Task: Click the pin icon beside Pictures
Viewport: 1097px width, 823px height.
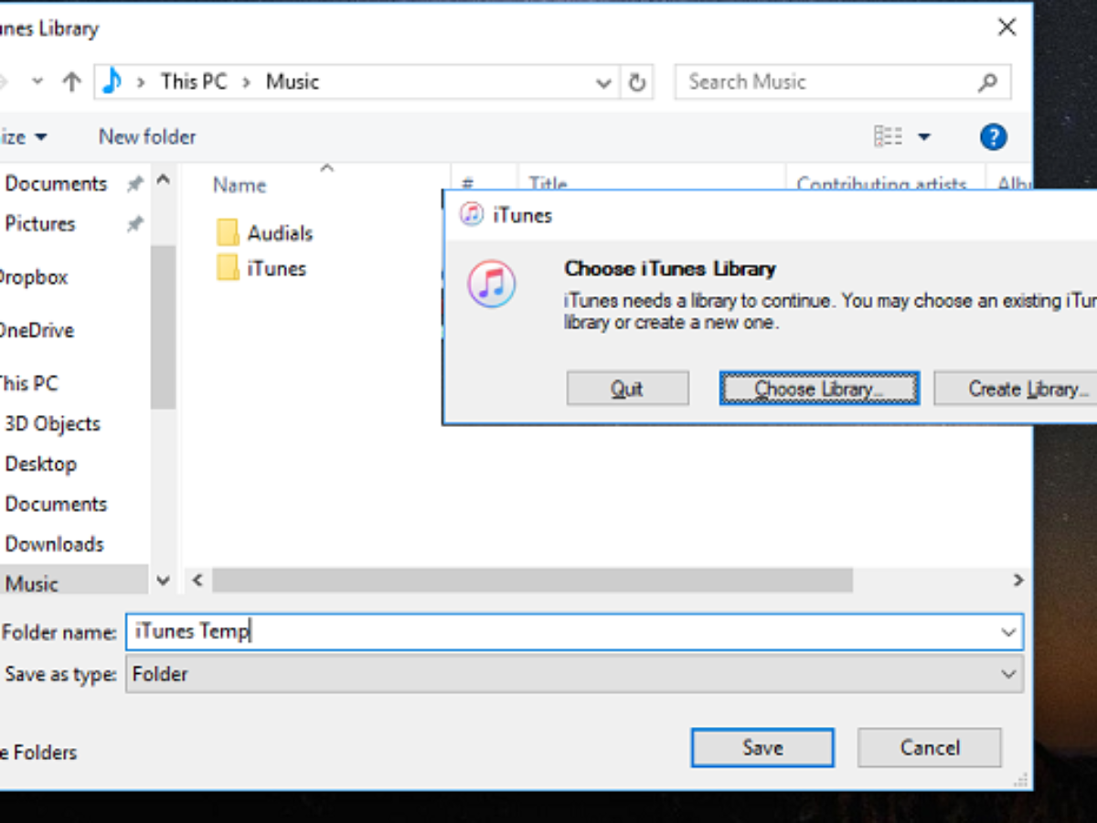Action: click(135, 224)
